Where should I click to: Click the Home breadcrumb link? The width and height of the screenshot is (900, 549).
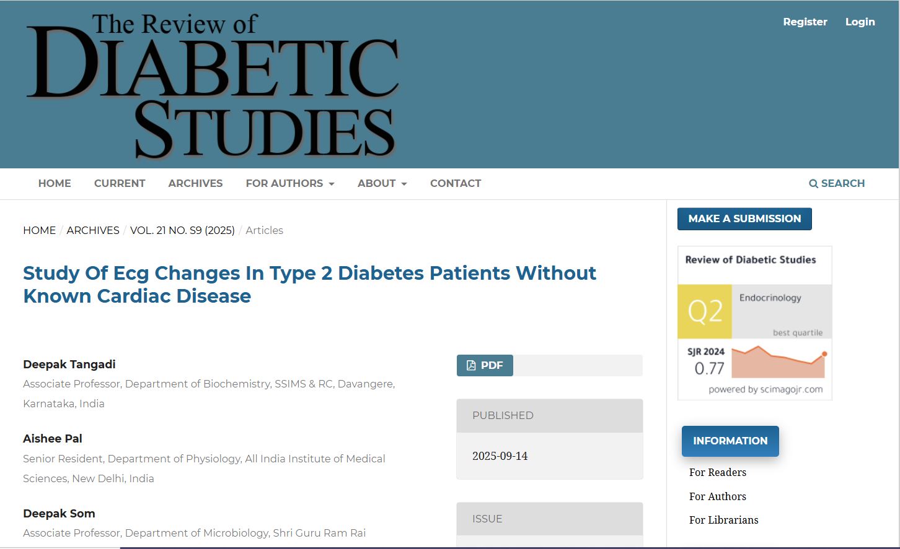pyautogui.click(x=39, y=230)
